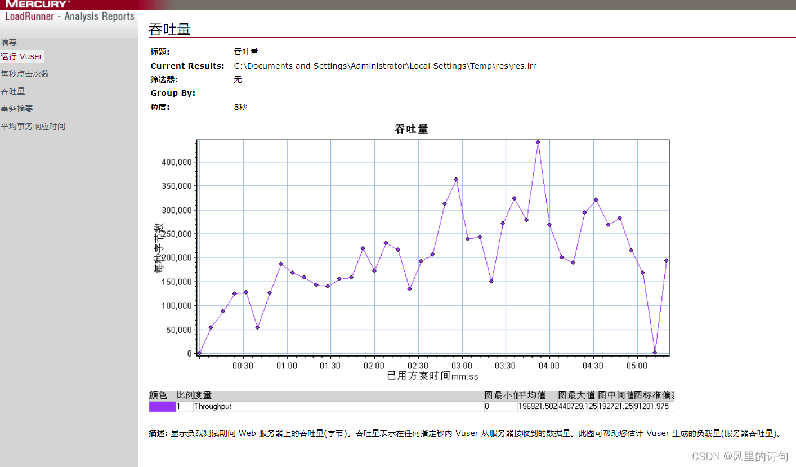Screen dimensions: 796x467
Task: Open the 吞吐量 sidebar link
Action: [12, 91]
